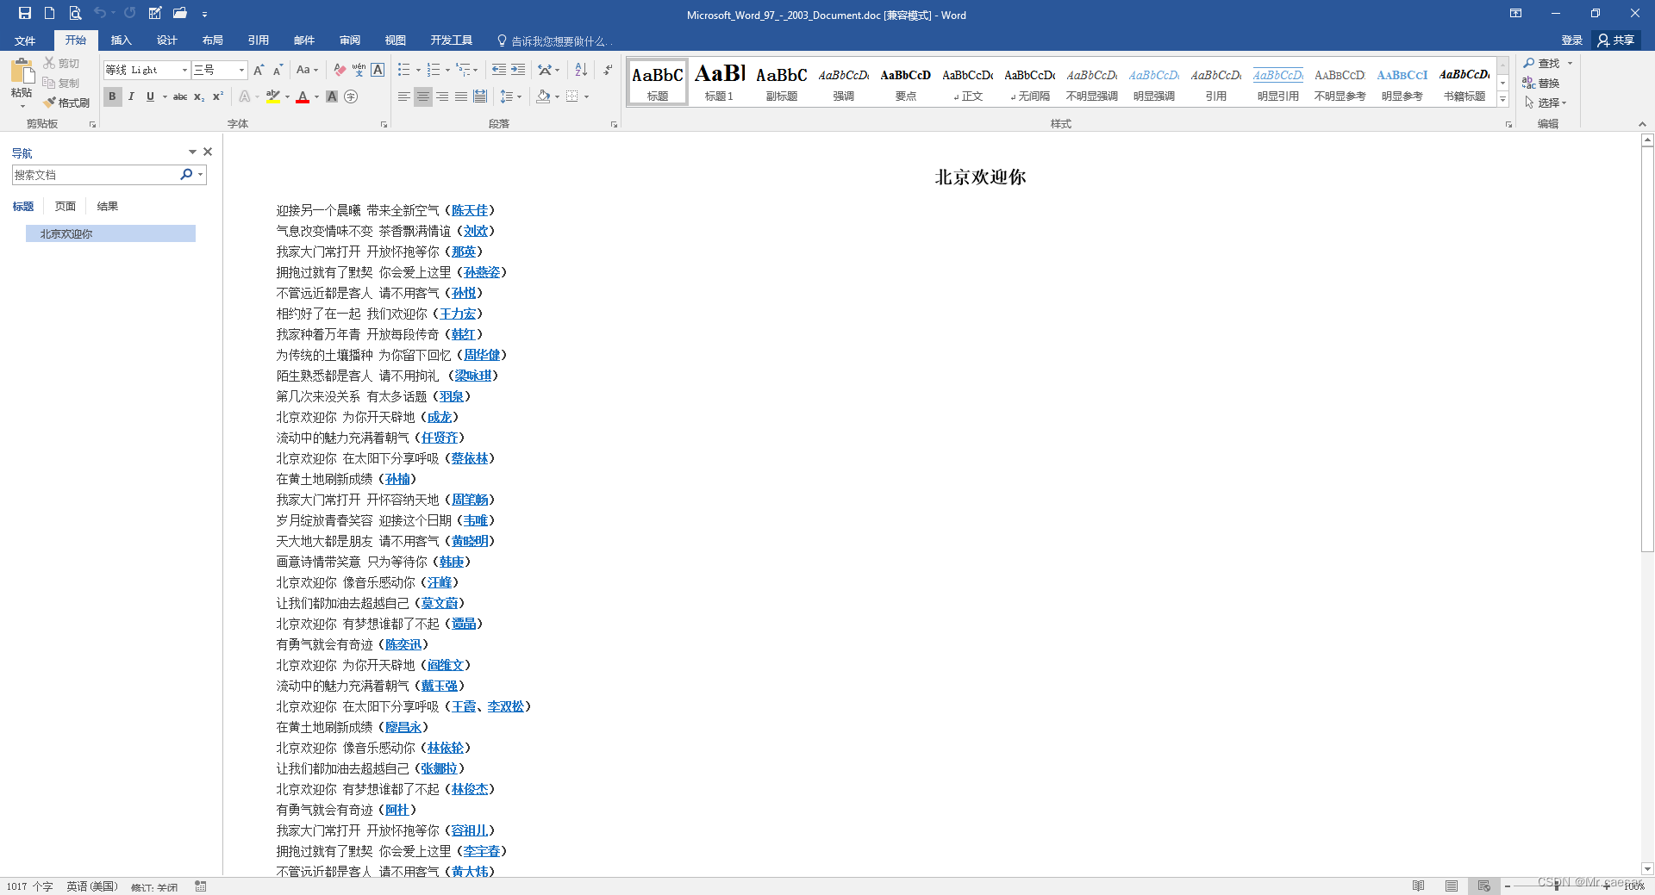The width and height of the screenshot is (1655, 895).
Task: Toggle Bold formatting
Action: [112, 96]
